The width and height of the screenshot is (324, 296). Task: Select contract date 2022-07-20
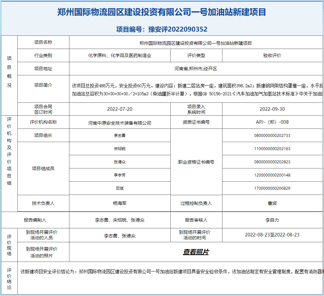pyautogui.click(x=120, y=109)
